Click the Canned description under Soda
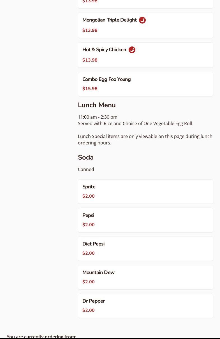This screenshot has width=220, height=339. tap(86, 169)
